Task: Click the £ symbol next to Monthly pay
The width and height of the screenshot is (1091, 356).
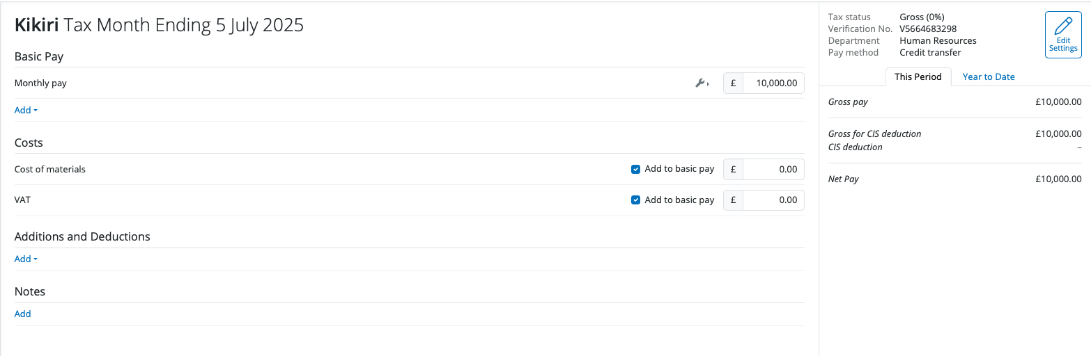Action: (733, 83)
